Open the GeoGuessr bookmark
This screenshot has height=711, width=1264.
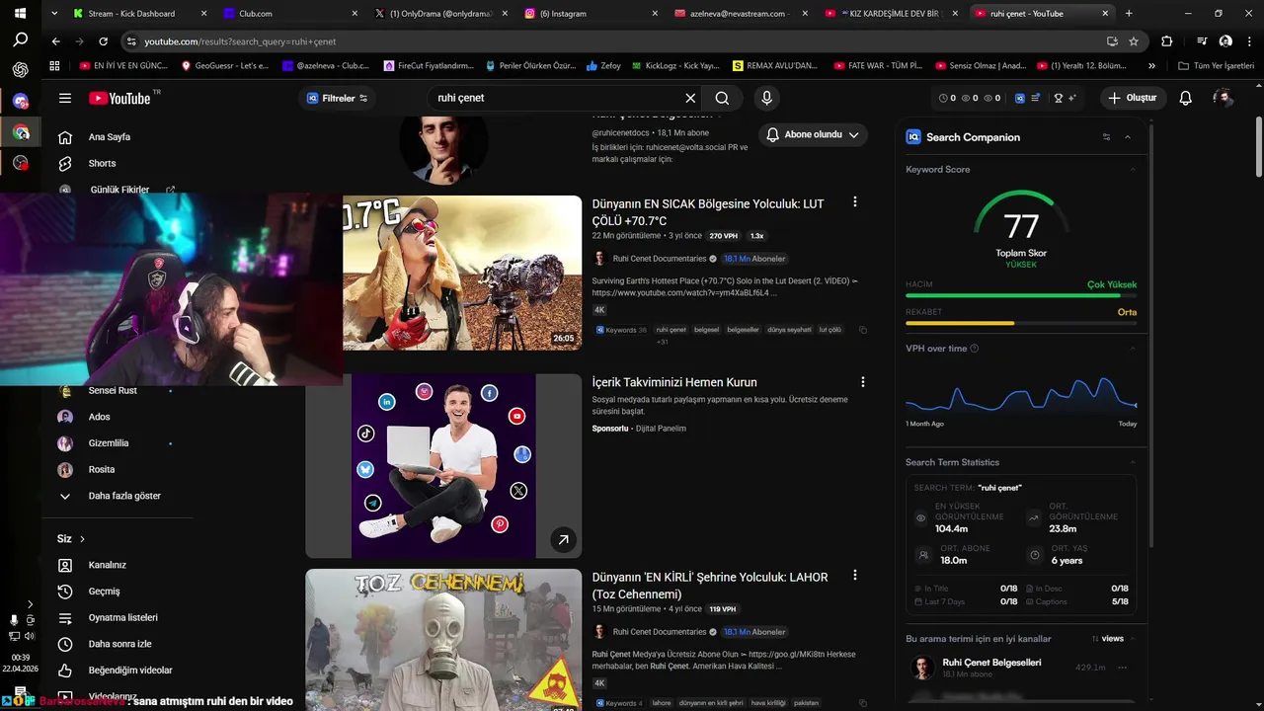coord(225,66)
